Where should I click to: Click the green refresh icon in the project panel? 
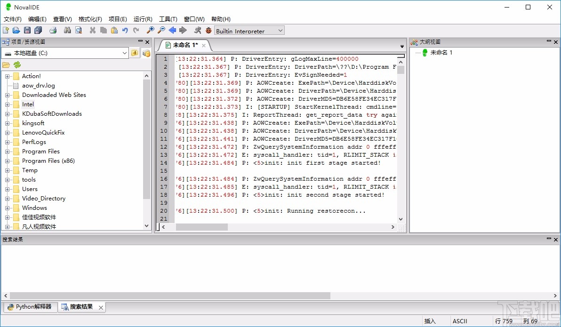(17, 65)
